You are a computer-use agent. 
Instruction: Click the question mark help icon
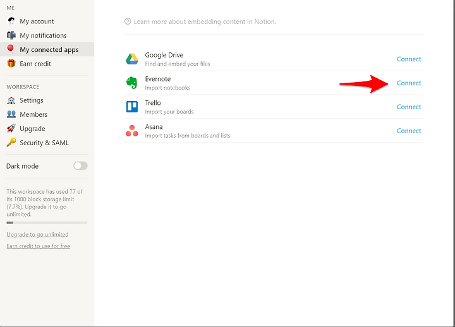(x=128, y=21)
